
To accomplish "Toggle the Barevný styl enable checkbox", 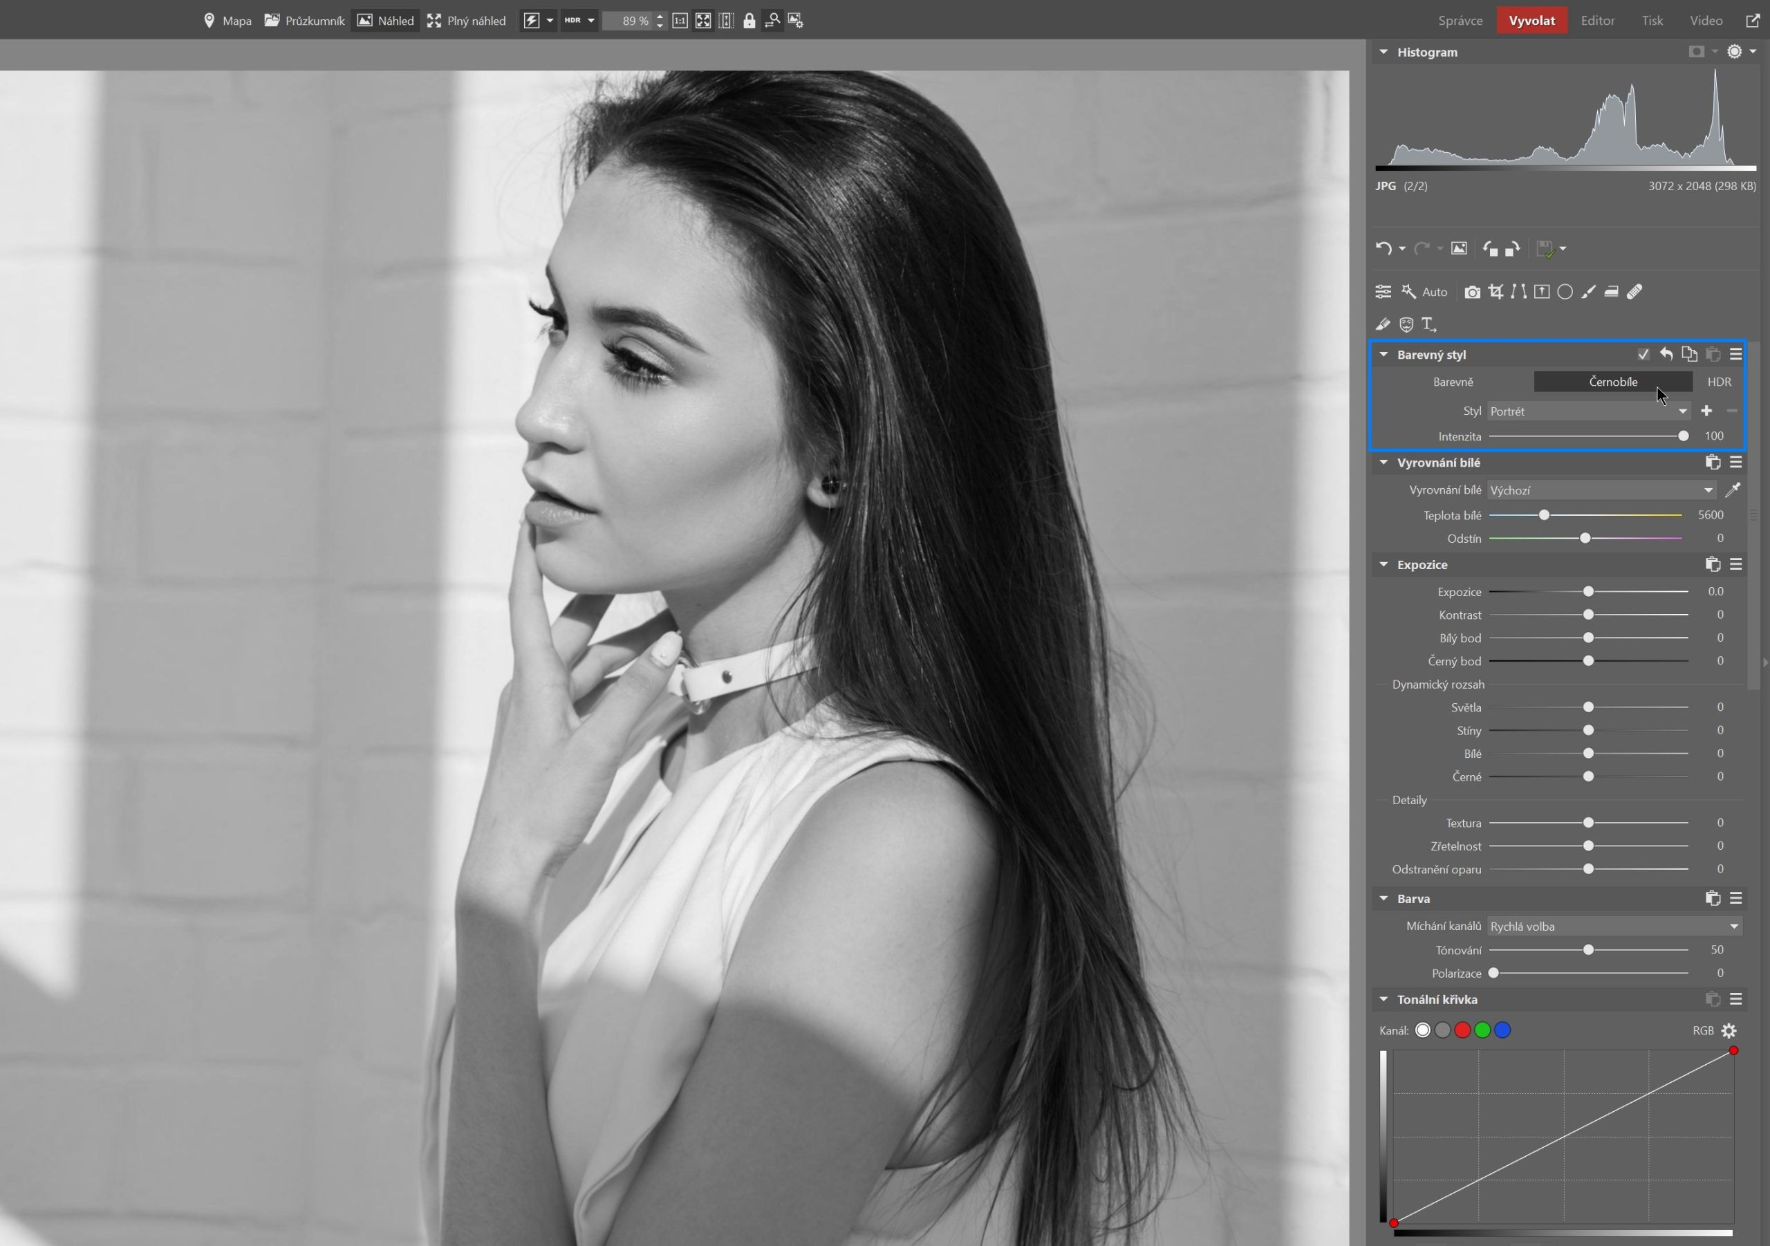I will (x=1643, y=355).
